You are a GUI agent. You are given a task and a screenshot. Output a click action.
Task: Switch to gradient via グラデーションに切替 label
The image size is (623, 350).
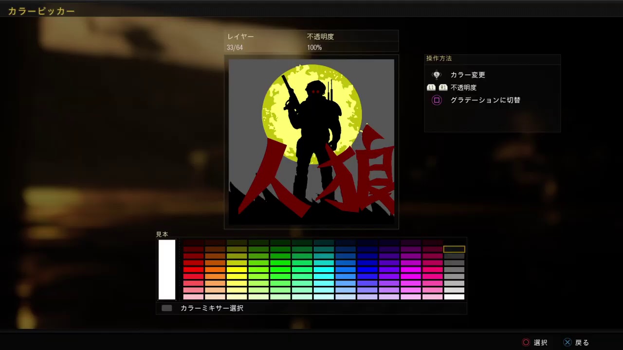tap(485, 100)
